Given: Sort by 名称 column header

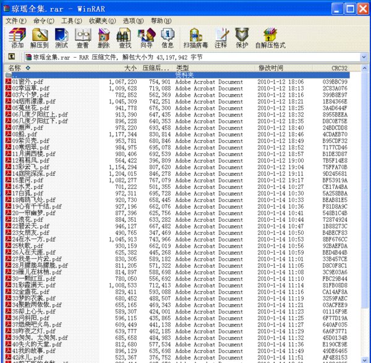Looking at the screenshot, I should [51, 68].
